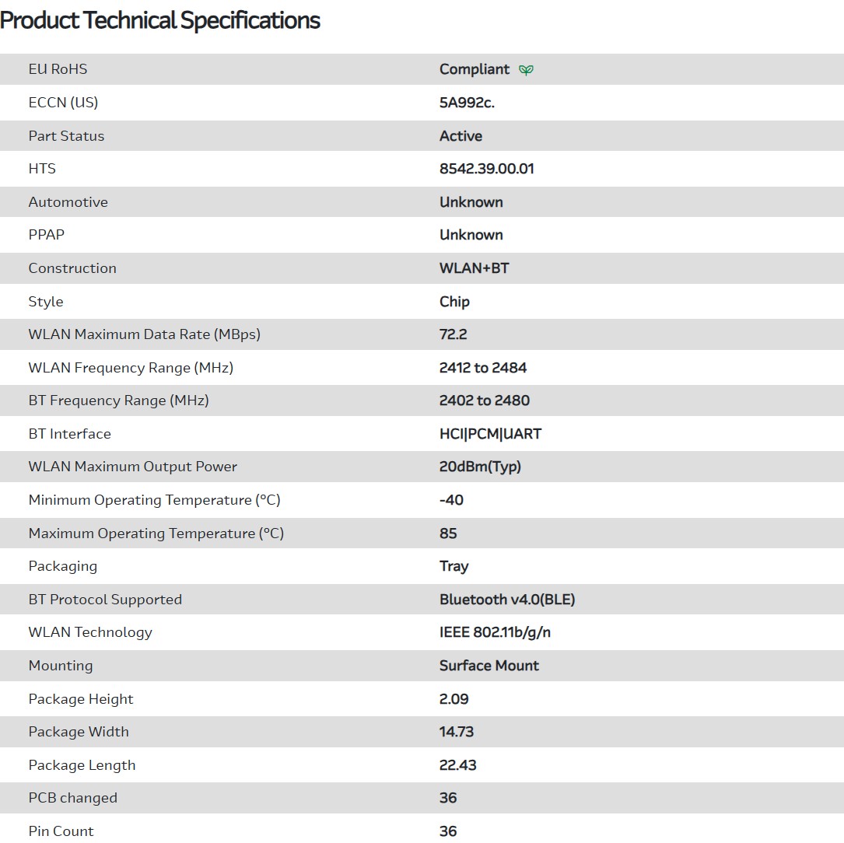Select the HTS code 8542.39.00.01

(486, 169)
